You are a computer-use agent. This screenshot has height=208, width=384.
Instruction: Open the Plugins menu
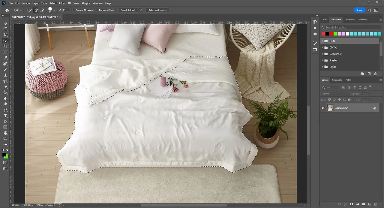(x=86, y=3)
